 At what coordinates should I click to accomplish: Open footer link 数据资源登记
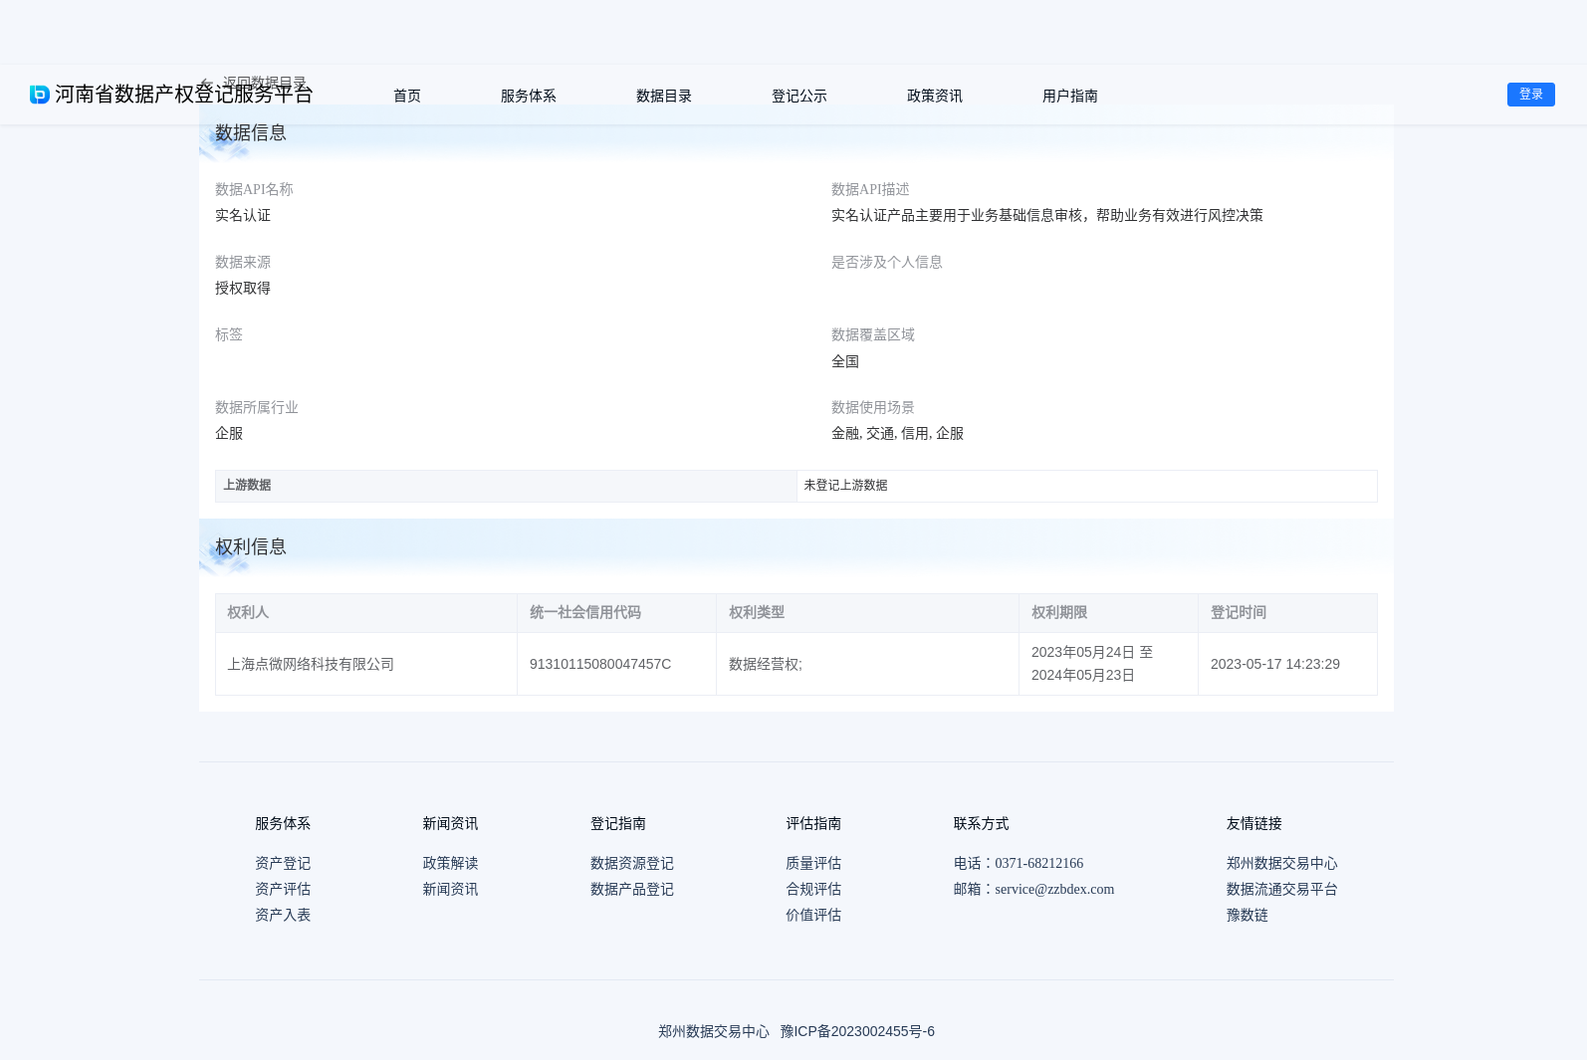tap(632, 863)
